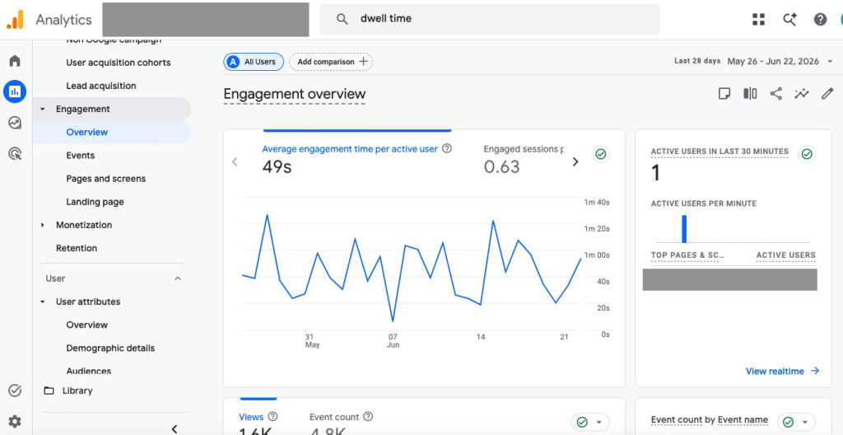This screenshot has height=435, width=843.
Task: Click green check beside Active Users heading
Action: [807, 155]
